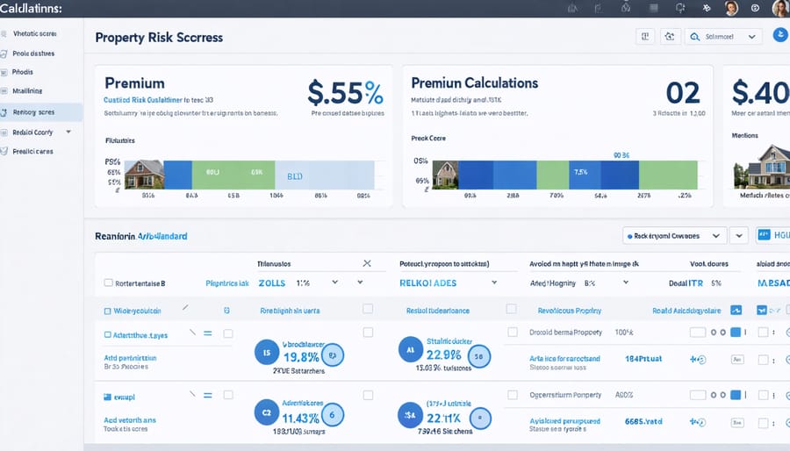Image resolution: width=790 pixels, height=451 pixels.
Task: Open the dropdown with blue dot above table
Action: pyautogui.click(x=674, y=235)
